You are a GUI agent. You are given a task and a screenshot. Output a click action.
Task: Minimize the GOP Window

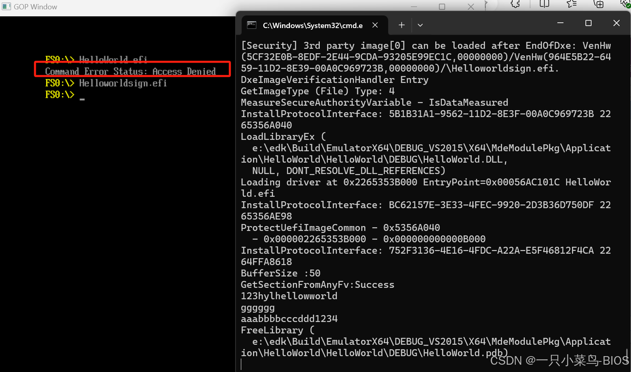(414, 7)
